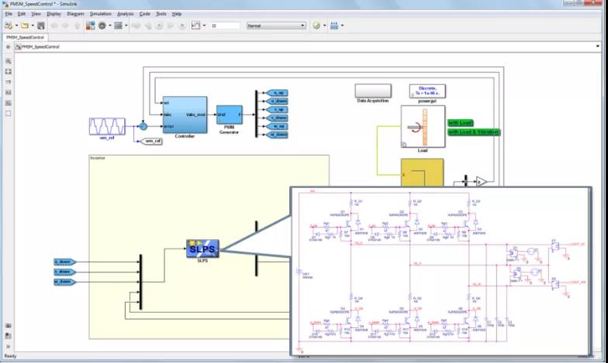Click the Up to Parent arrow icon
The height and width of the screenshot is (363, 608).
(78, 26)
